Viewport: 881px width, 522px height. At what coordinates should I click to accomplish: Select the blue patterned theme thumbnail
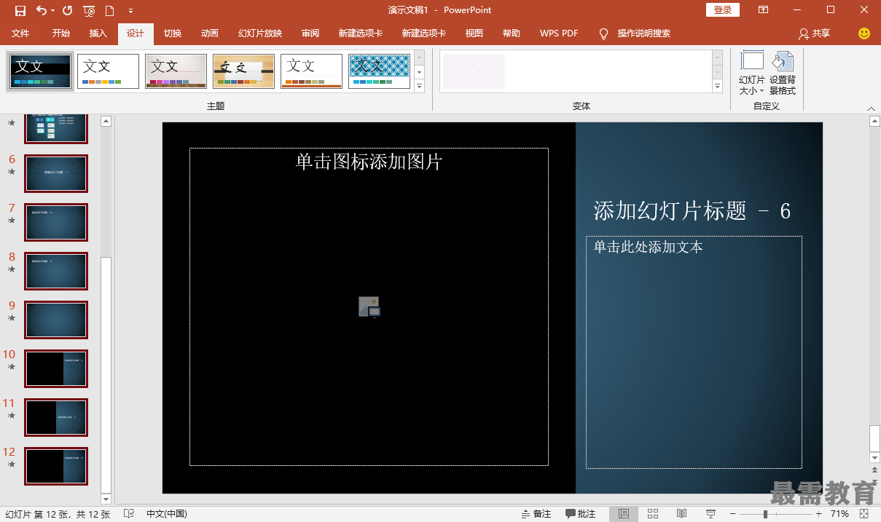click(379, 71)
